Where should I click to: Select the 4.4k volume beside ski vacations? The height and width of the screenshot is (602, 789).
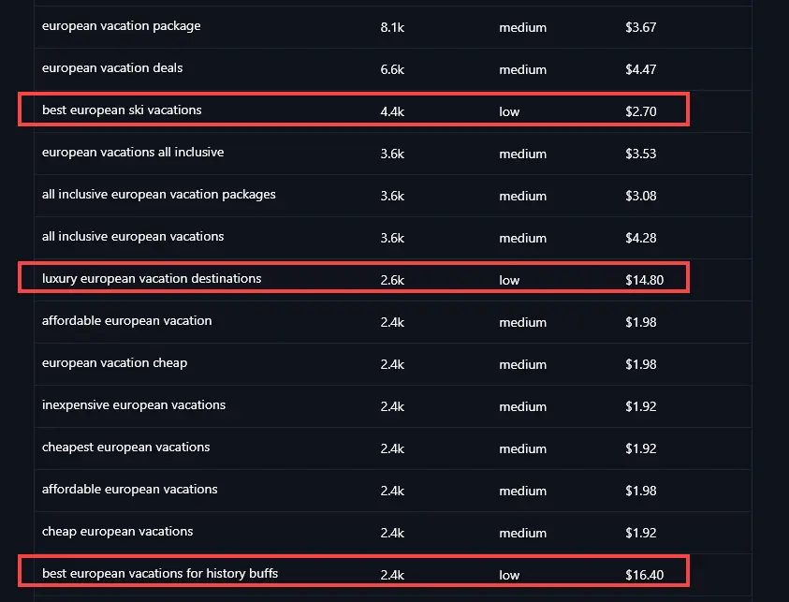pos(392,110)
